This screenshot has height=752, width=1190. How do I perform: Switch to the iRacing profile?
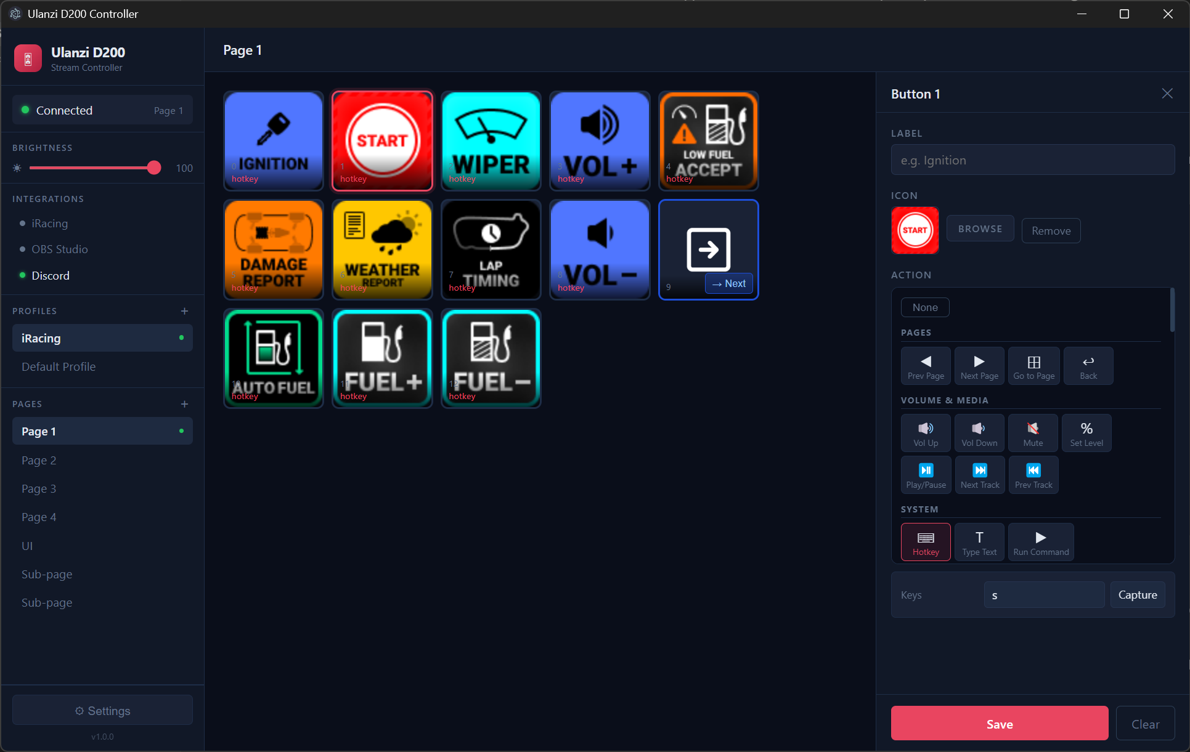pos(102,338)
